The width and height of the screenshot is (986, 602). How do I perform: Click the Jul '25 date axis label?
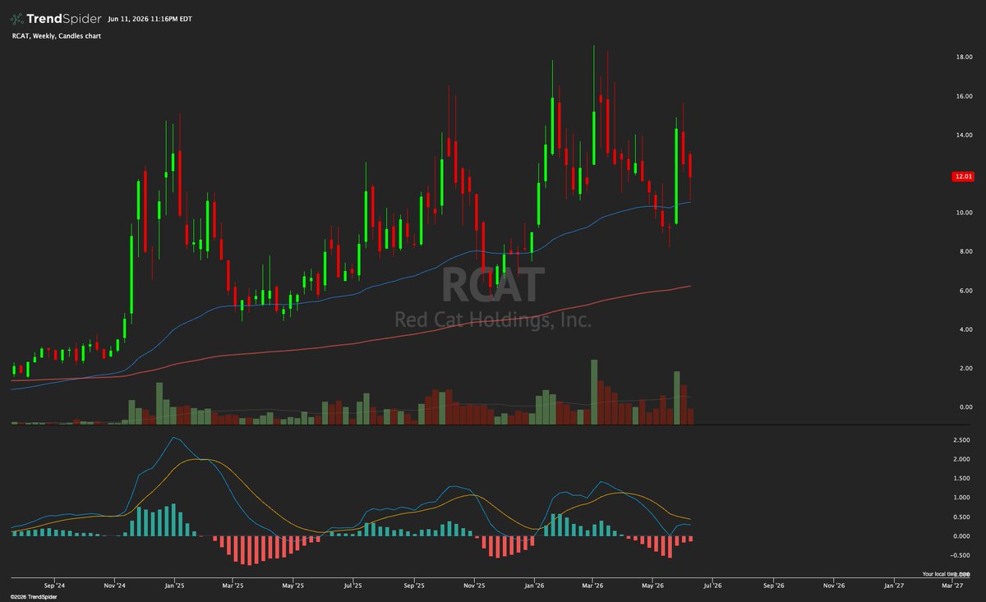tap(353, 586)
